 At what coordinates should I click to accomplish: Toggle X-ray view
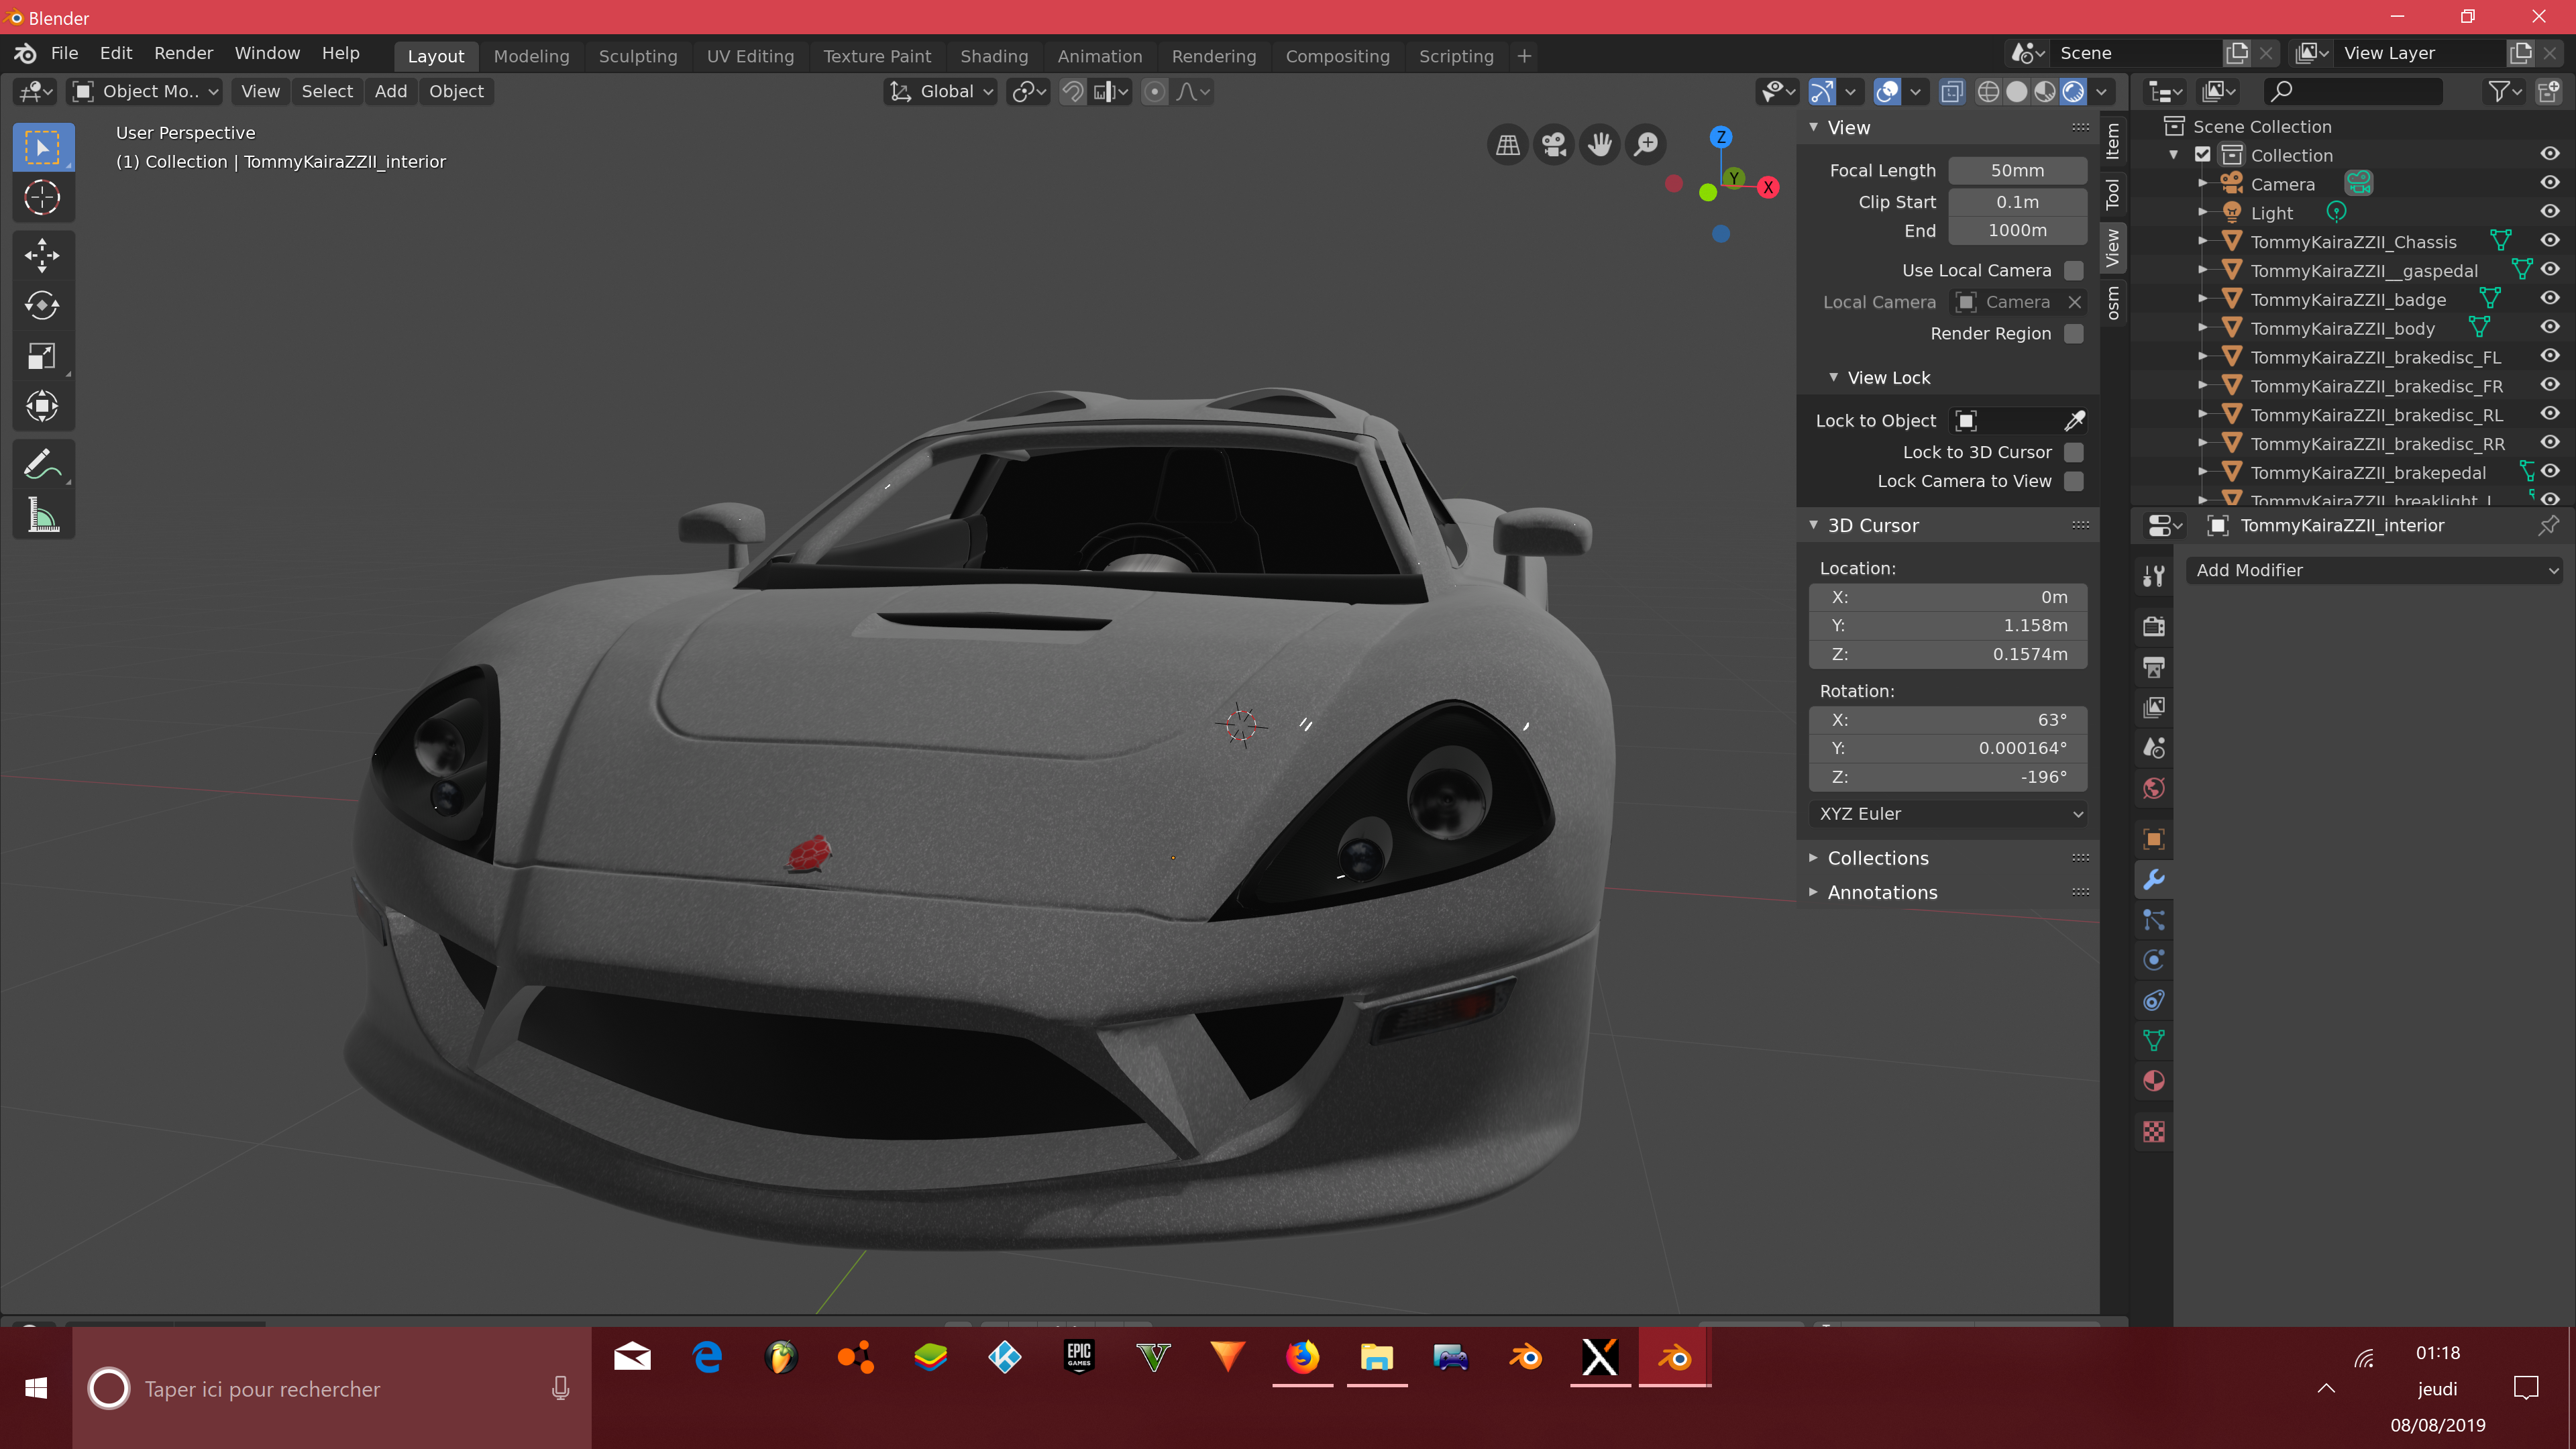click(x=1951, y=92)
